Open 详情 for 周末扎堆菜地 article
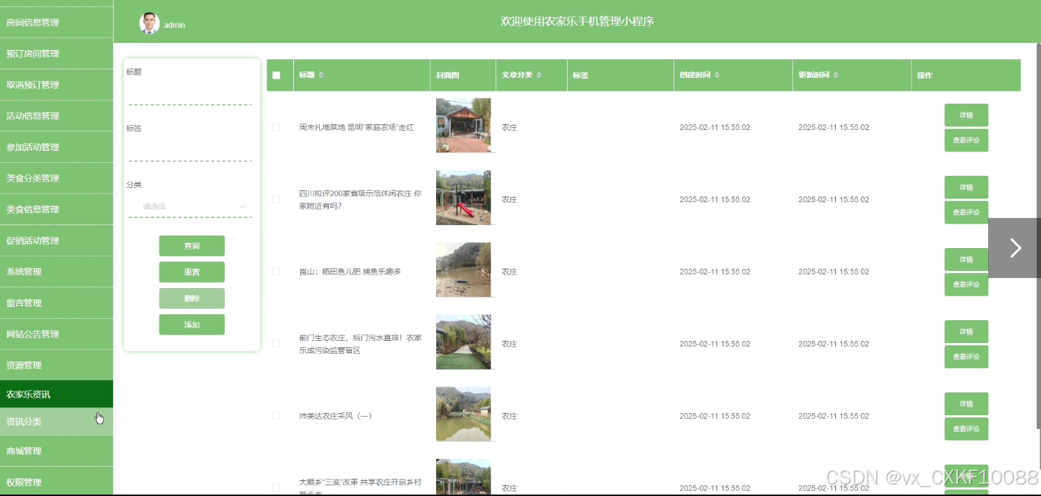Image resolution: width=1041 pixels, height=496 pixels. 966,115
